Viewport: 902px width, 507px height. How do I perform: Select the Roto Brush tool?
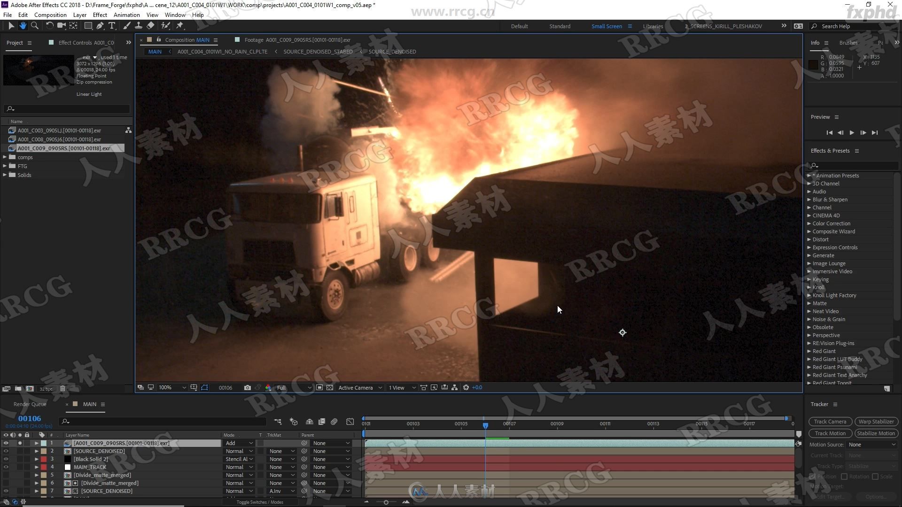point(165,26)
